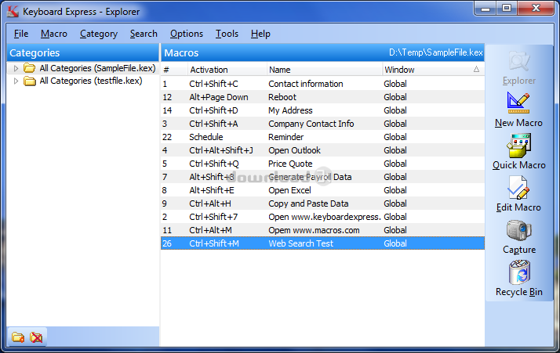Viewport: 560px width, 353px height.
Task: Click the Categories panel header
Action: (83, 52)
